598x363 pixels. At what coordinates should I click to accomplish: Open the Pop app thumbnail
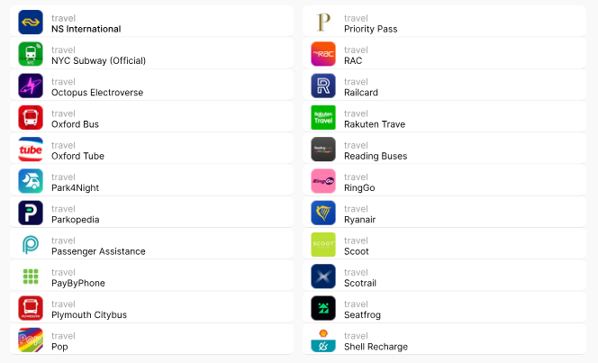click(31, 340)
